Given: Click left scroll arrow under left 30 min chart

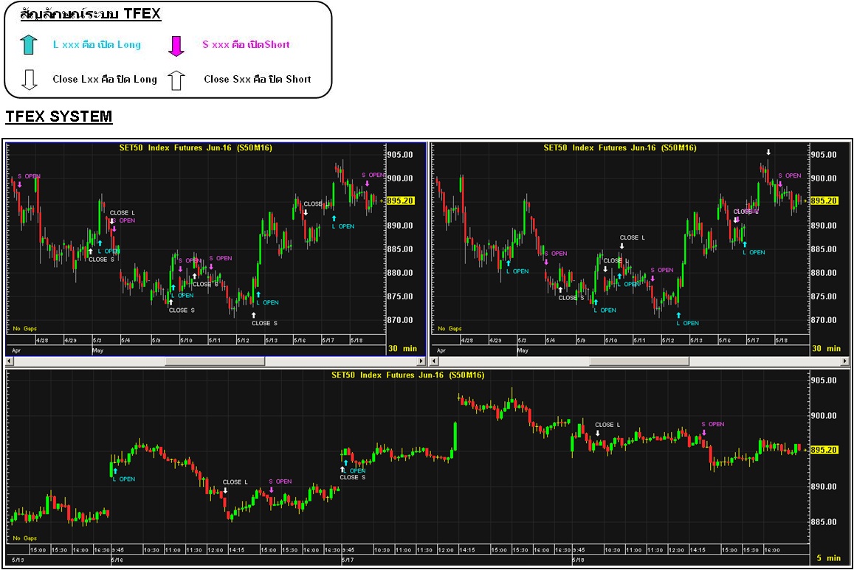Looking at the screenshot, I should (10, 361).
